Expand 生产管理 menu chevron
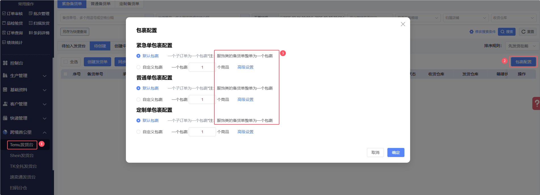 coord(45,76)
